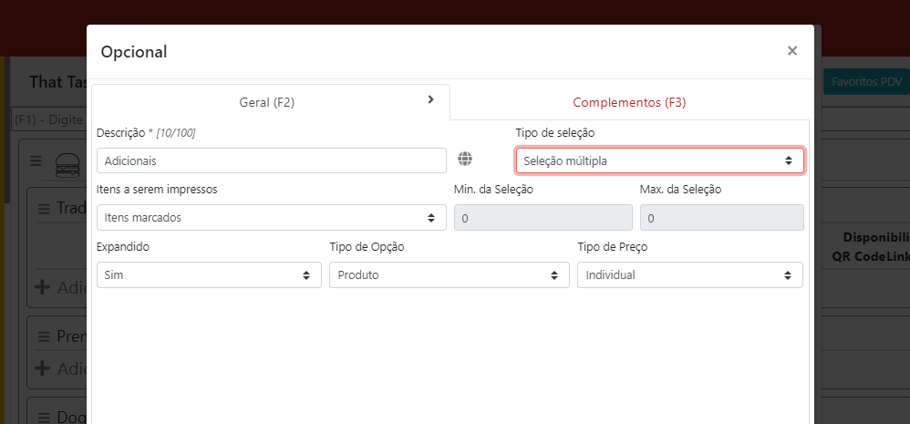The height and width of the screenshot is (424, 910).
Task: Click the chevron arrow on the Geral tab
Action: tap(430, 100)
